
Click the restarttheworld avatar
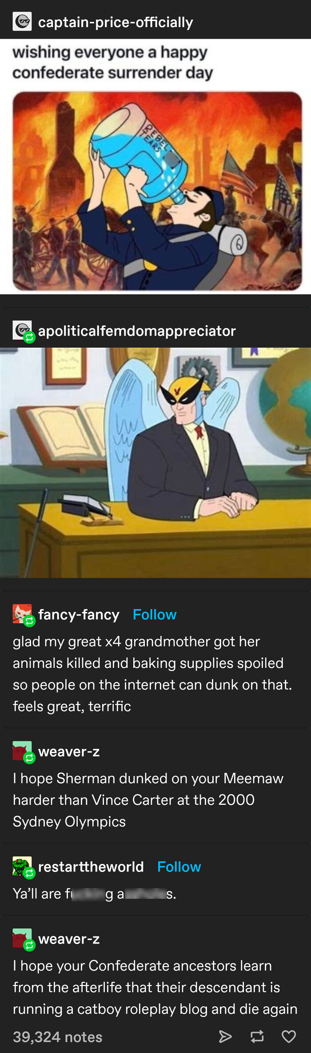click(x=22, y=866)
